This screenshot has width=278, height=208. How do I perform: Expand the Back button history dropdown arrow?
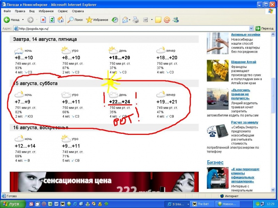23,20
